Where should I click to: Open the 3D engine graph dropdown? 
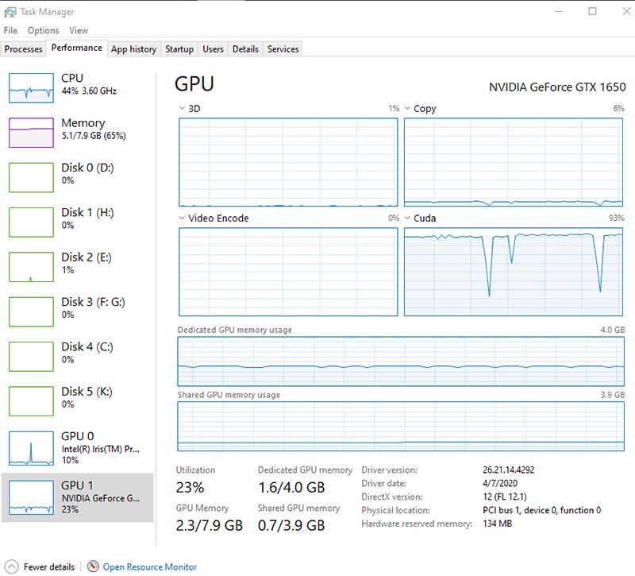click(x=182, y=108)
